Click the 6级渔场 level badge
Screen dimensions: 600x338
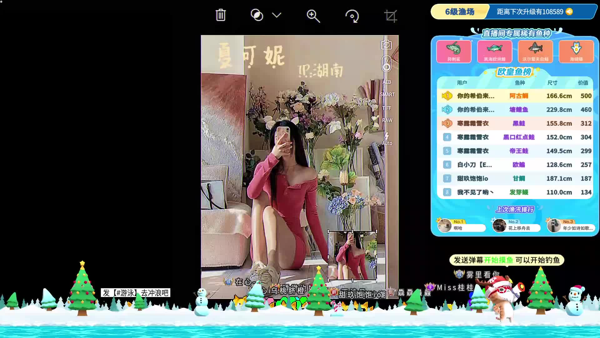pyautogui.click(x=459, y=12)
